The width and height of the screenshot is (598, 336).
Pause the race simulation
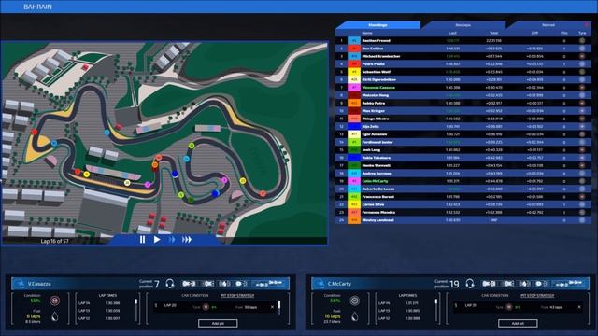click(x=142, y=240)
